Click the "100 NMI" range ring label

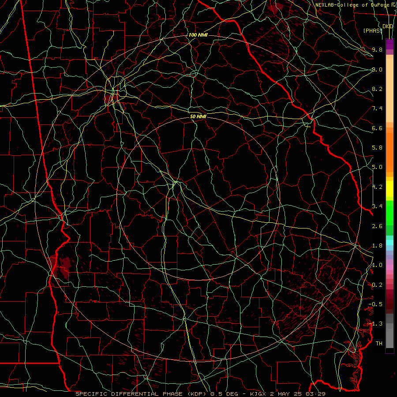(198, 35)
